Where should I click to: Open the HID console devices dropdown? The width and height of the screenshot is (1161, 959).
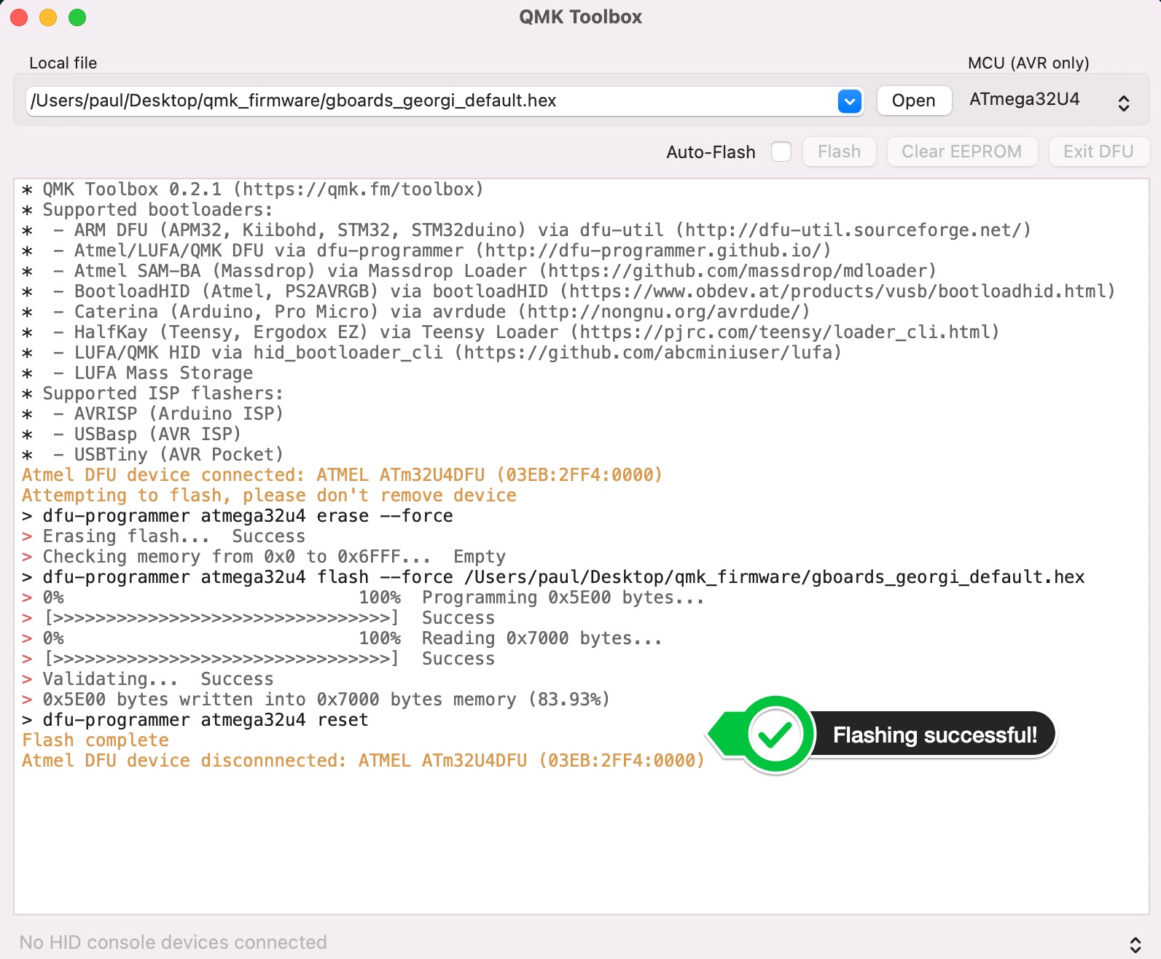click(1135, 944)
